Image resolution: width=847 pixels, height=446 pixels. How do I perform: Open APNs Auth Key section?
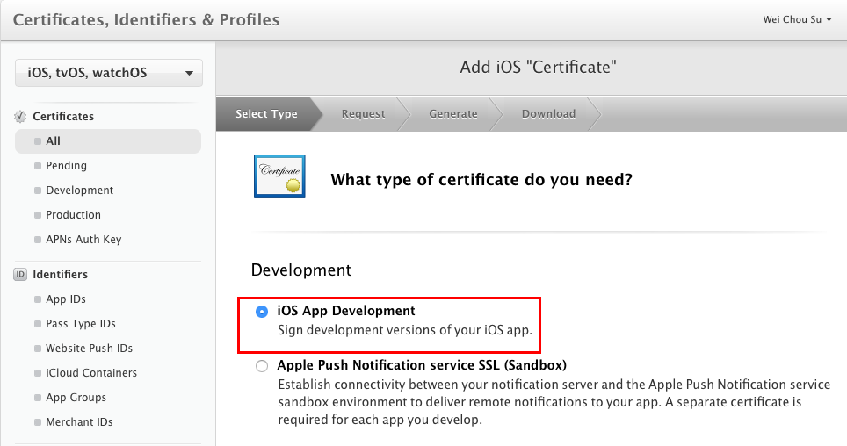[83, 240]
